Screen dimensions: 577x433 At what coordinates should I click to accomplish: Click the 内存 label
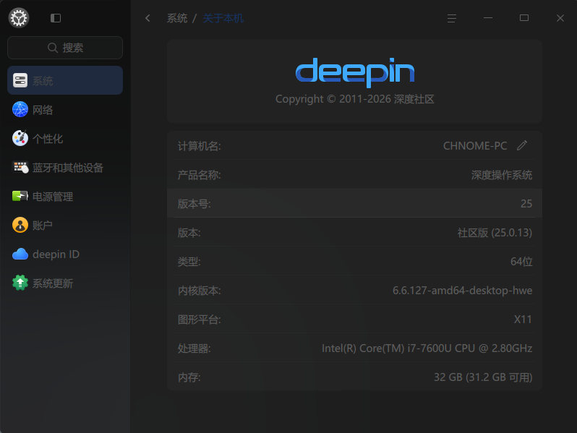tap(189, 377)
